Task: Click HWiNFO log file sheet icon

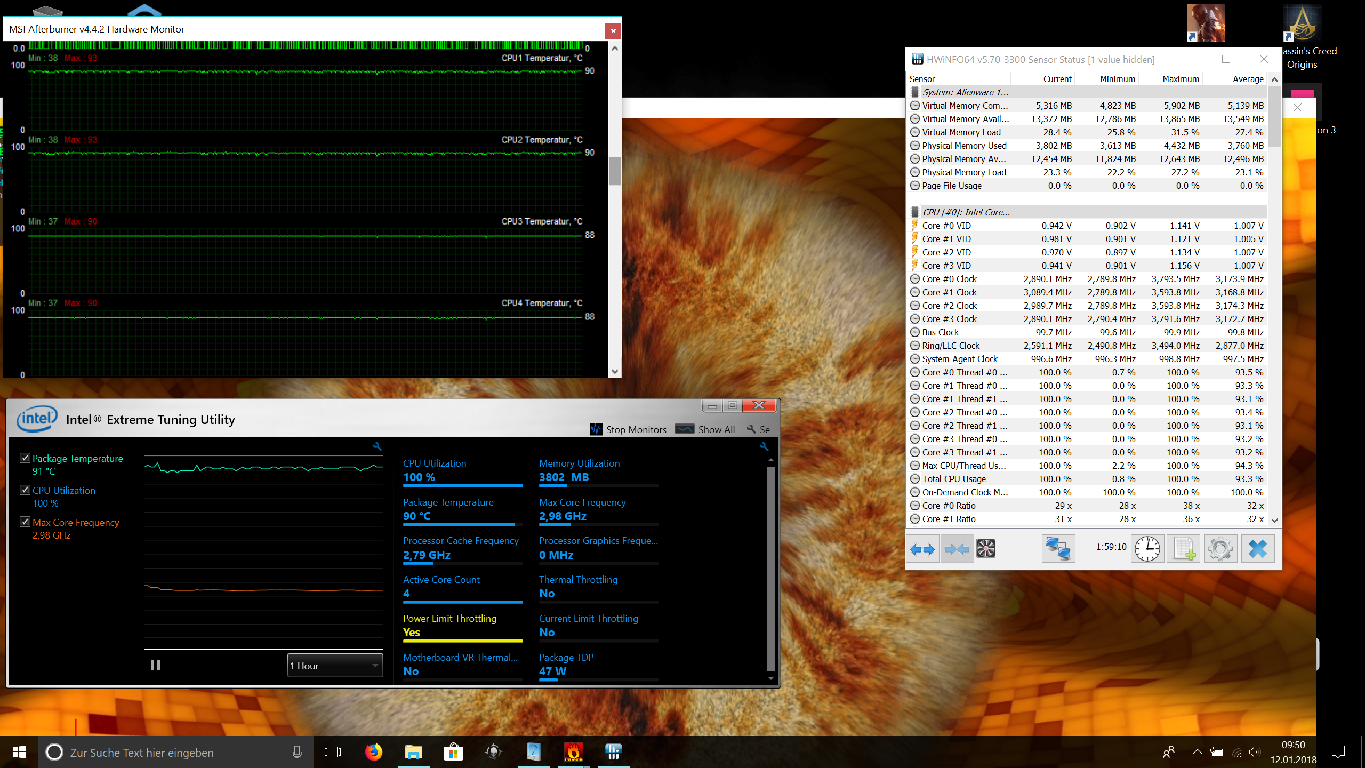Action: click(x=1183, y=548)
